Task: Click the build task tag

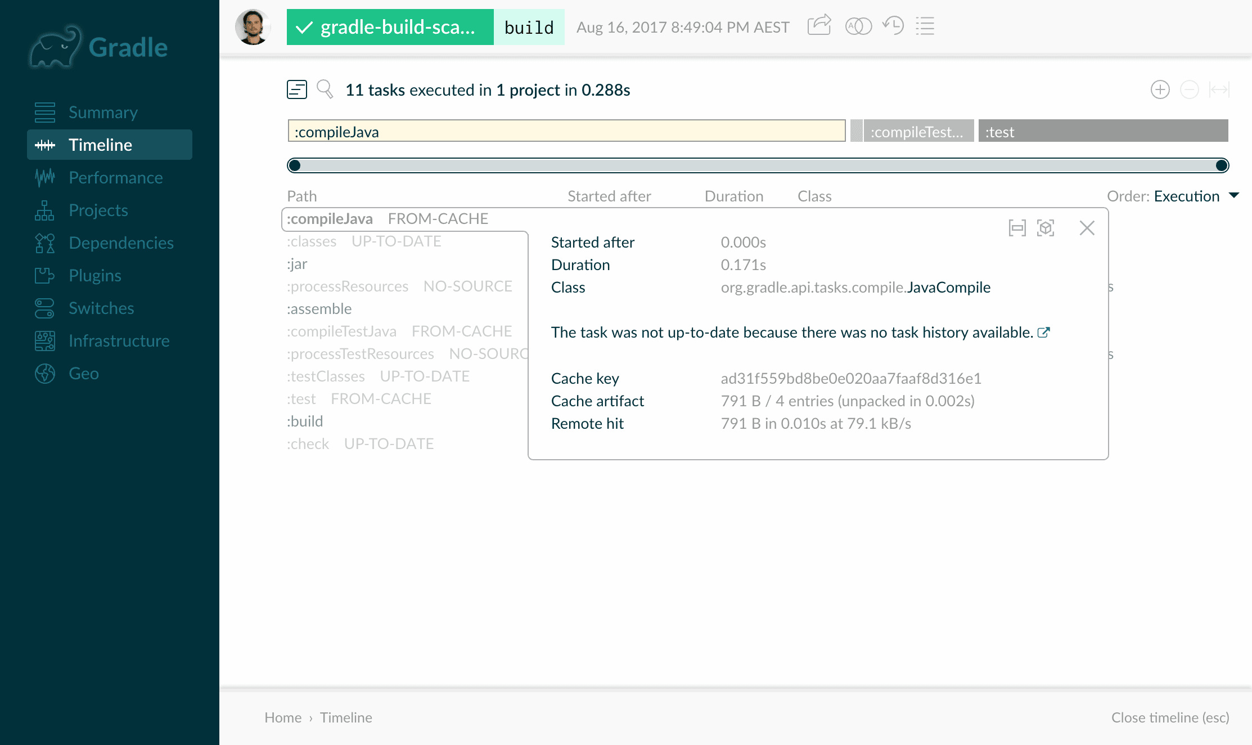Action: click(x=529, y=27)
